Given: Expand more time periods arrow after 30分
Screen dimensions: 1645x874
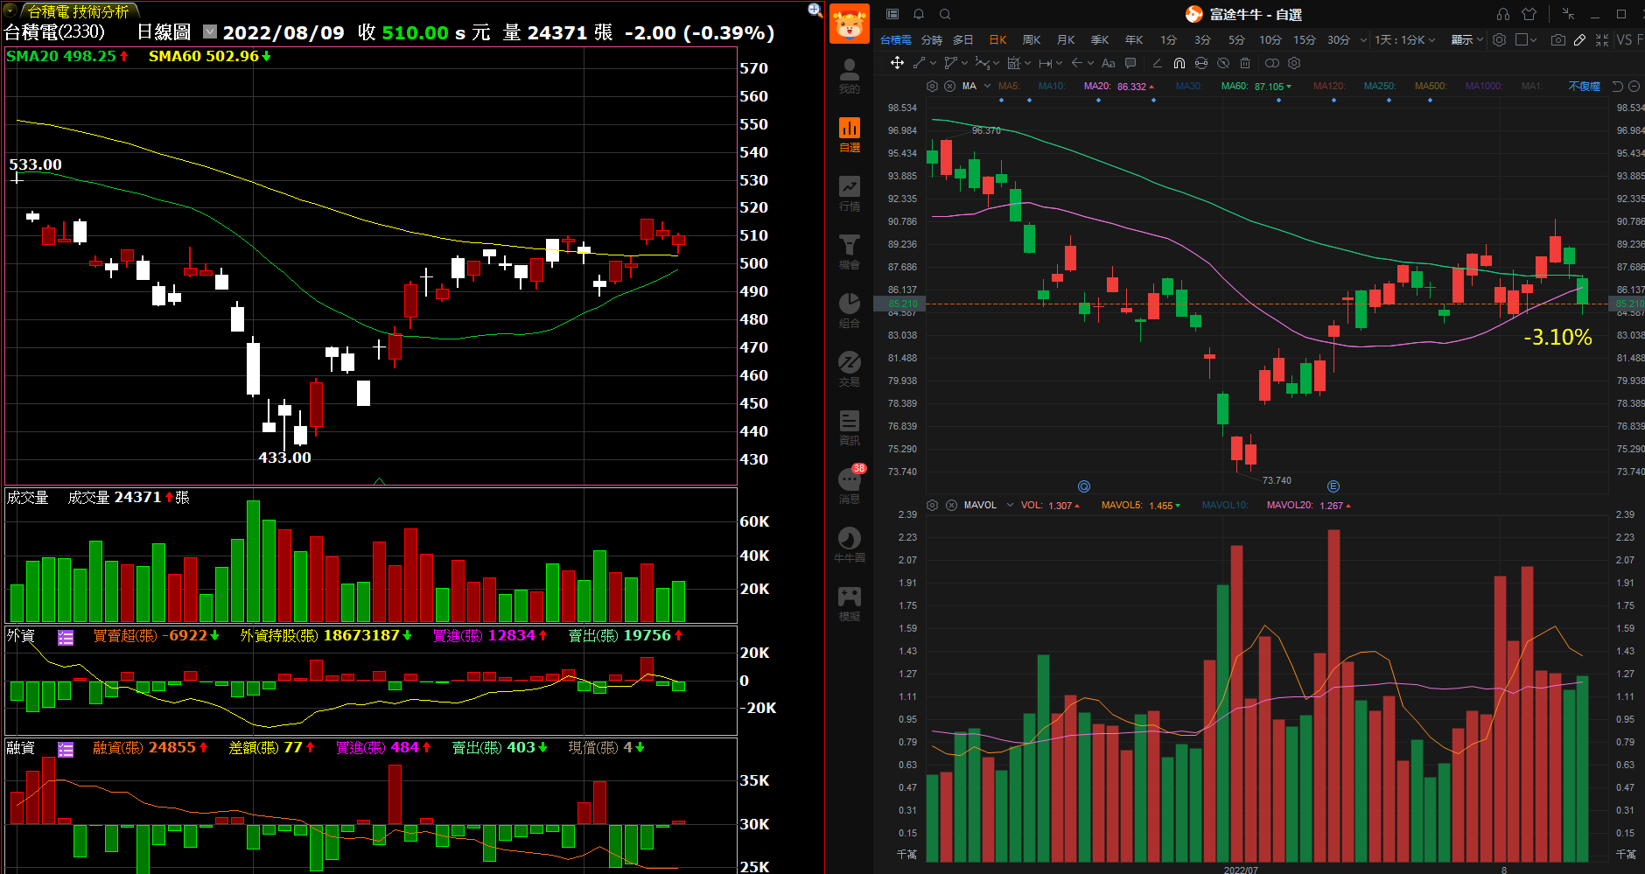Looking at the screenshot, I should (x=1363, y=39).
